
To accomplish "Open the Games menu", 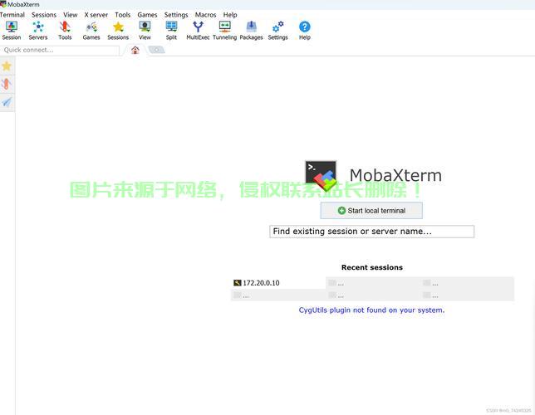I will tap(147, 15).
